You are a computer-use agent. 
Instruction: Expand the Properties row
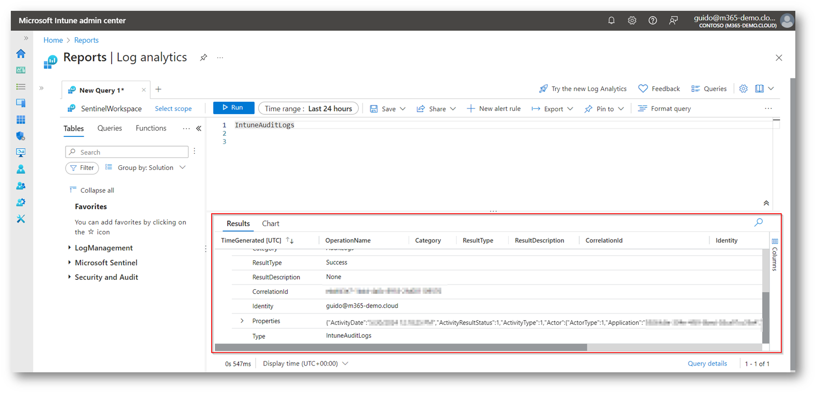click(242, 321)
